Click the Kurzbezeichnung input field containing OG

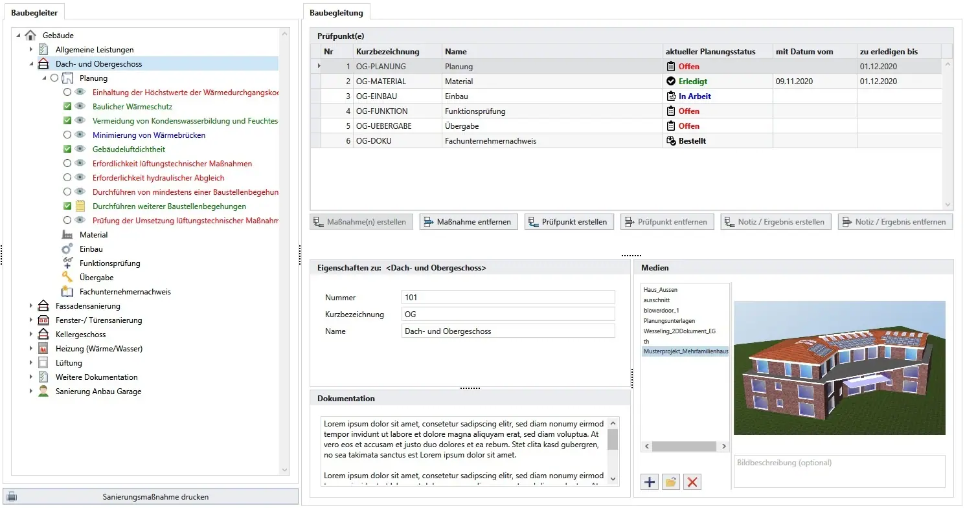click(508, 315)
